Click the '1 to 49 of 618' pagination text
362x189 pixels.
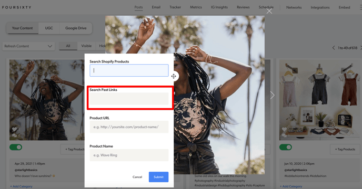[x=347, y=48]
